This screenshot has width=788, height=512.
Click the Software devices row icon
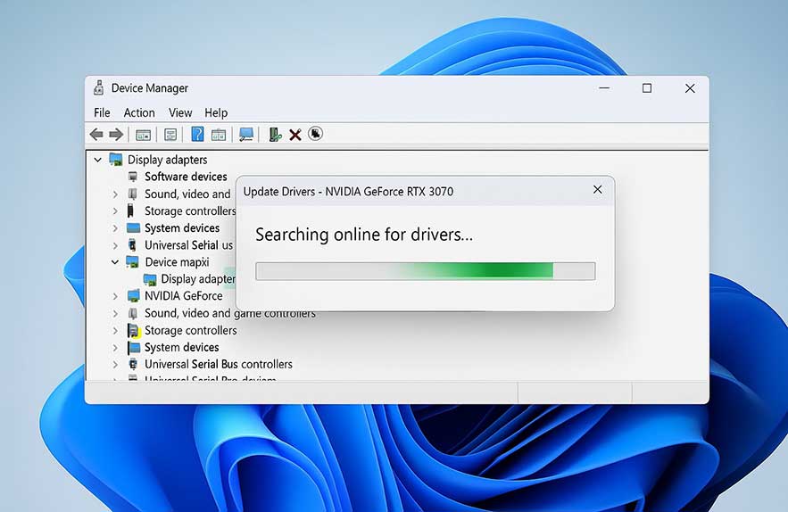click(133, 177)
